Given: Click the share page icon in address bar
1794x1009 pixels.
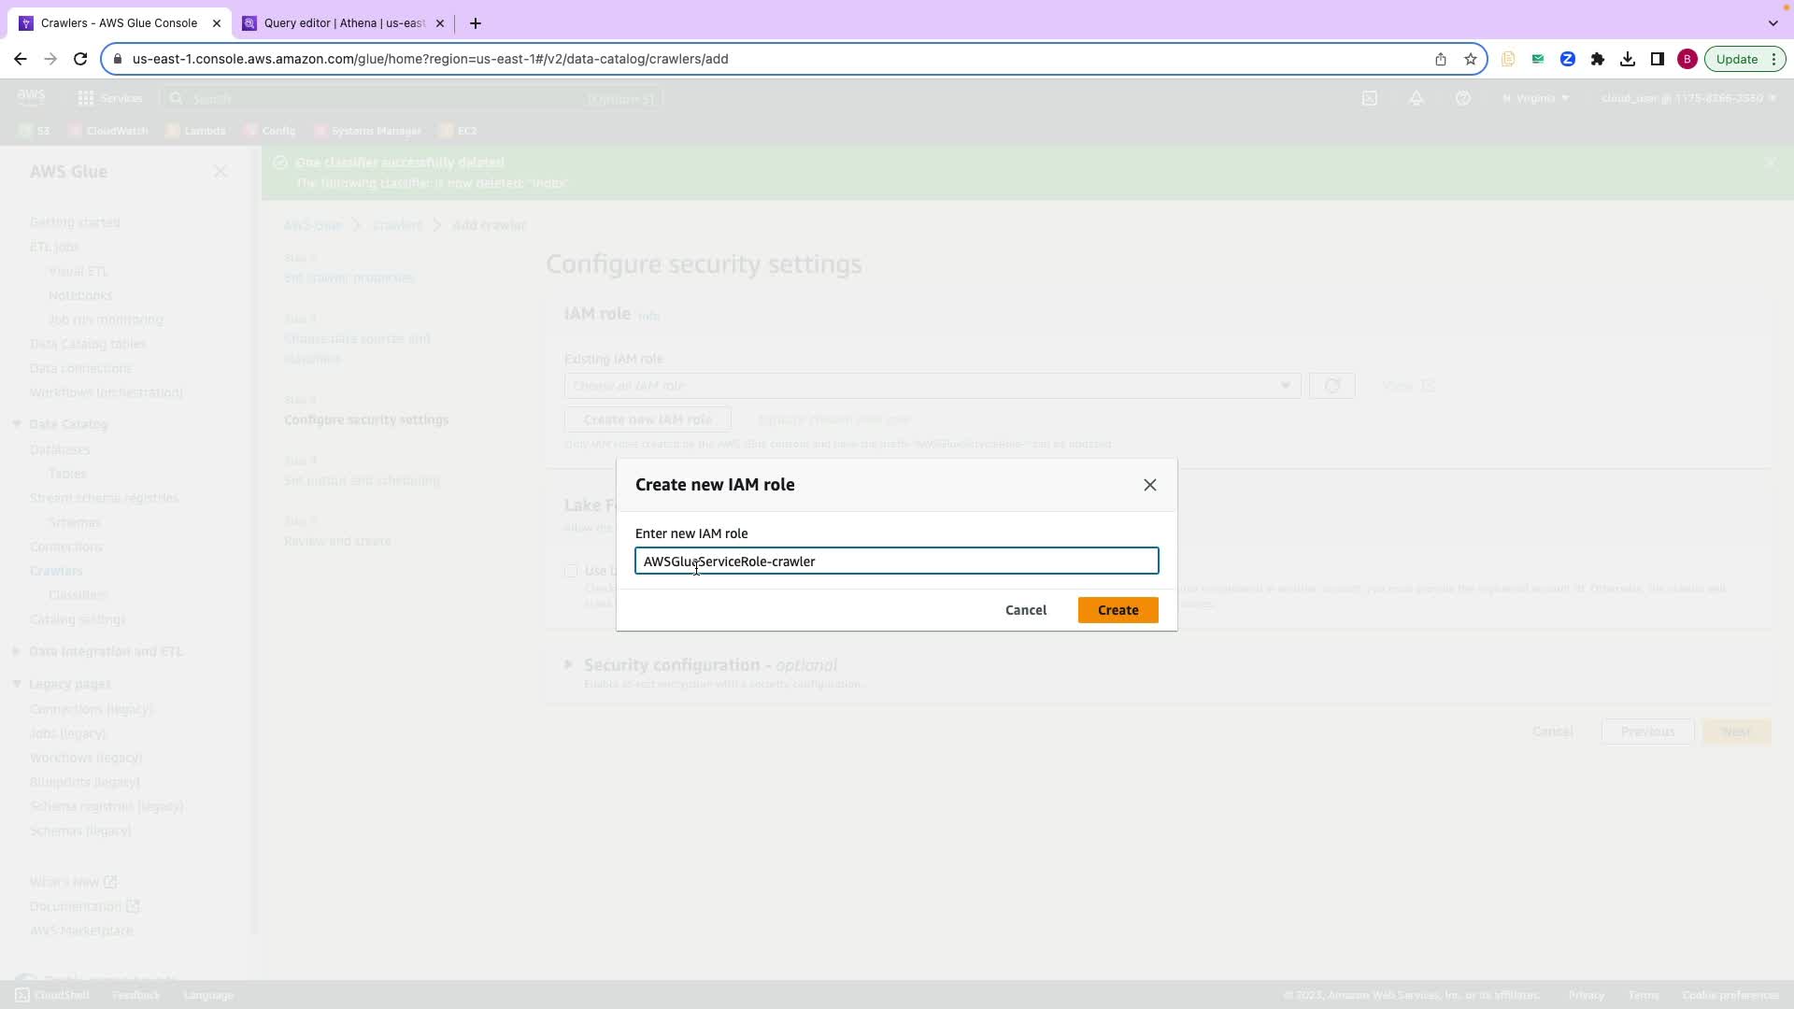Looking at the screenshot, I should [x=1441, y=59].
